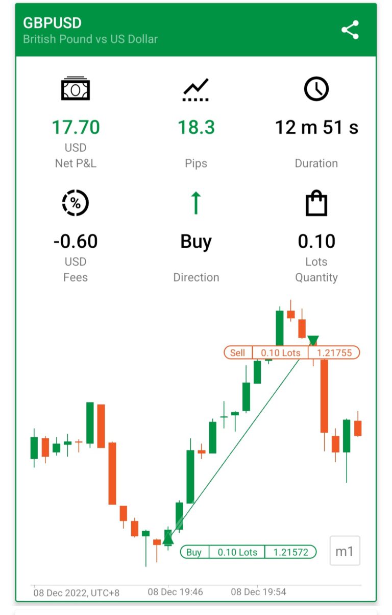392x615 pixels.
Task: Click the 08 Dec 19:46 time axis label
Action: click(x=176, y=592)
